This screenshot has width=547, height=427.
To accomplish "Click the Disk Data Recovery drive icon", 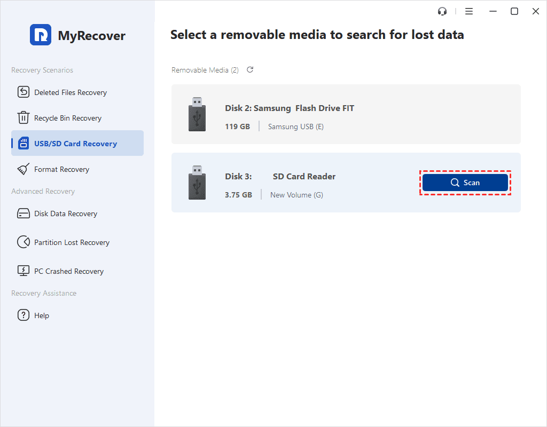I will pyautogui.click(x=24, y=213).
